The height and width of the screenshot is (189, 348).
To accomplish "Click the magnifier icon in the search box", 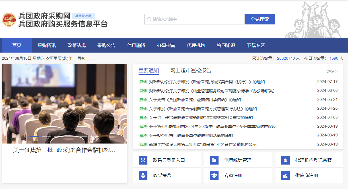I will (x=149, y=19).
